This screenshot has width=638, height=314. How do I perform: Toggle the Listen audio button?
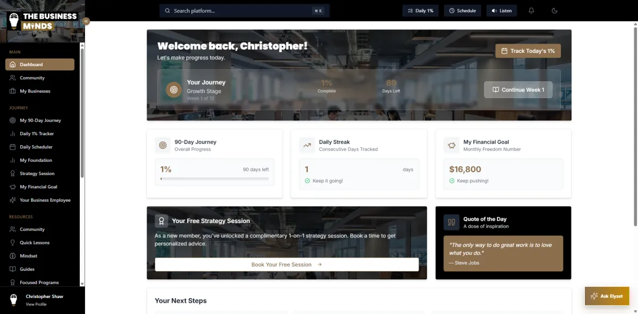click(501, 11)
